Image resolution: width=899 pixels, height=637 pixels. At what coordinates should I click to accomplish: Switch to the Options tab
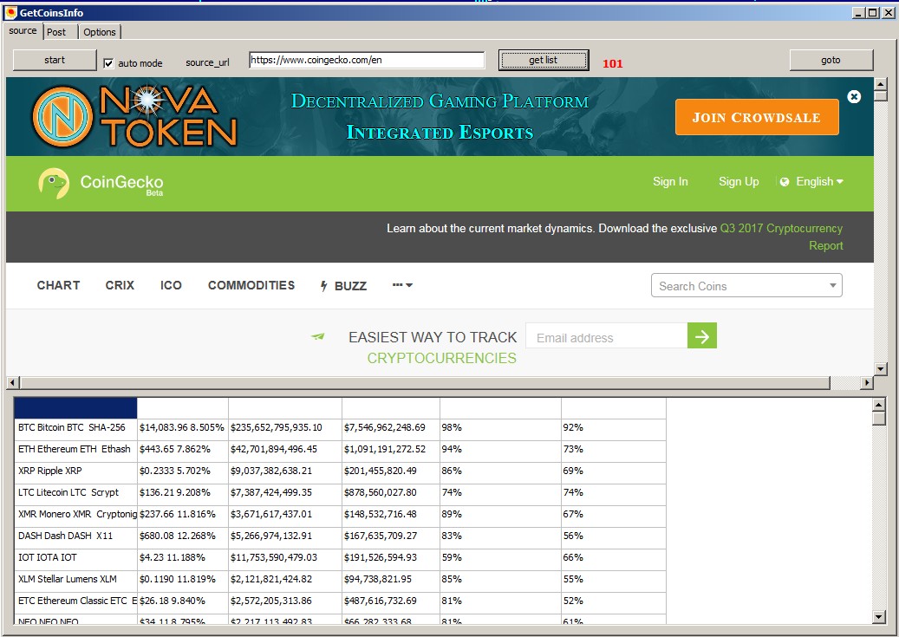[99, 32]
